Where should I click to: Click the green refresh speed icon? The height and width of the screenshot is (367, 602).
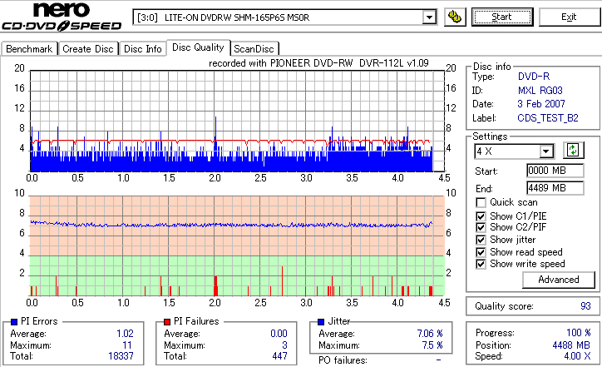pos(573,151)
